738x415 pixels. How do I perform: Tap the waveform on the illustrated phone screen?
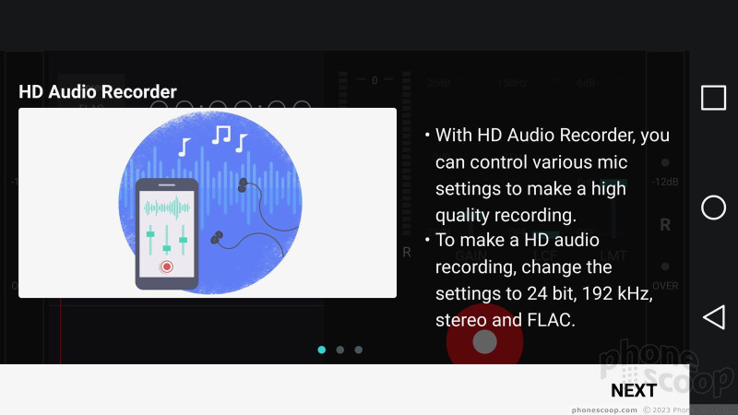(167, 207)
